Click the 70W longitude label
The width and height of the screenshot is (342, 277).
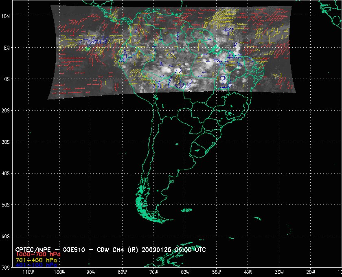[x=153, y=272]
